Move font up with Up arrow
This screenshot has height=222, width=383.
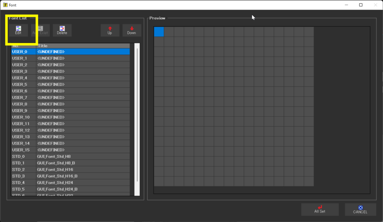point(110,30)
